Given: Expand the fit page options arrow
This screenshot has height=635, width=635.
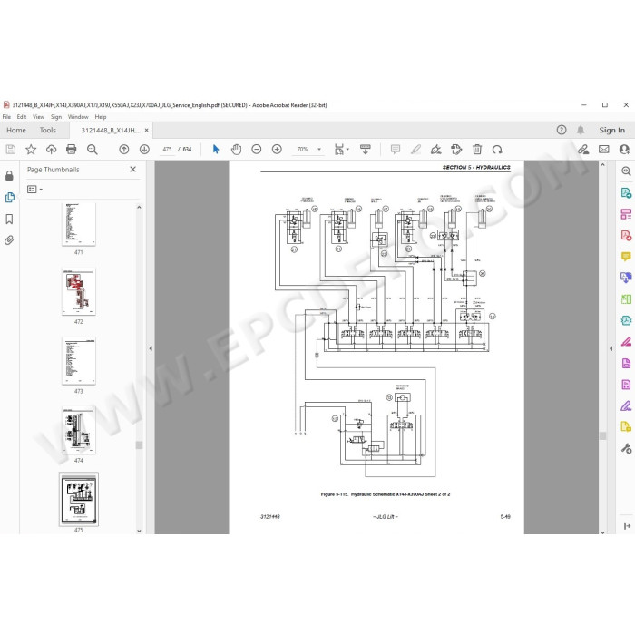Looking at the screenshot, I should [x=347, y=150].
